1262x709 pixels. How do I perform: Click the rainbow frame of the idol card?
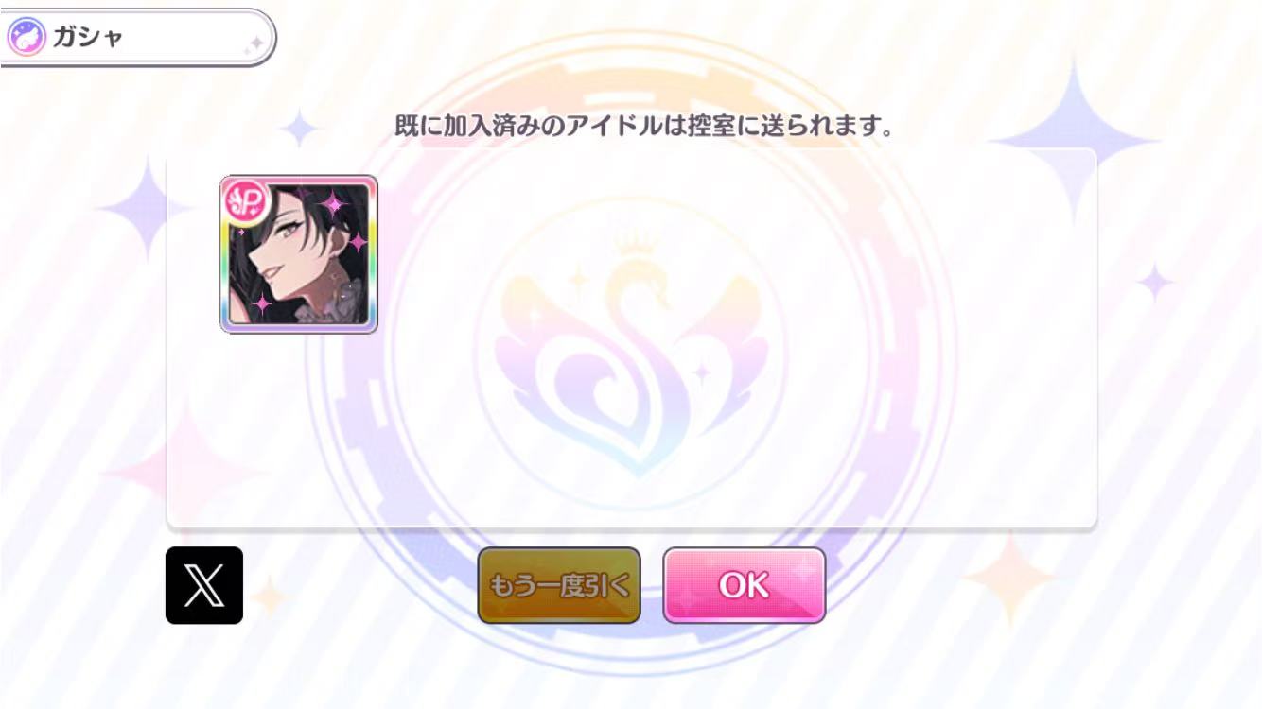(x=223, y=284)
